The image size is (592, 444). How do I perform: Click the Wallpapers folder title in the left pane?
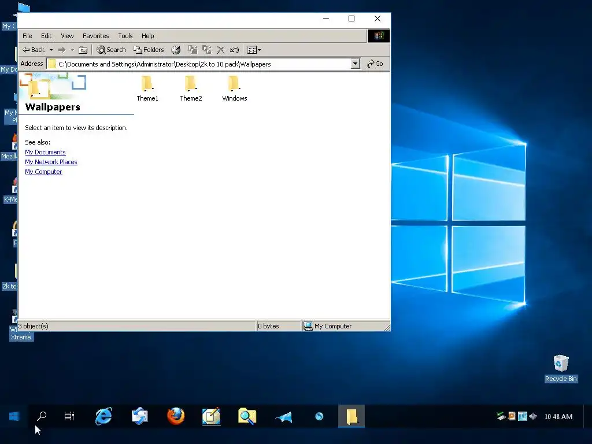point(53,107)
